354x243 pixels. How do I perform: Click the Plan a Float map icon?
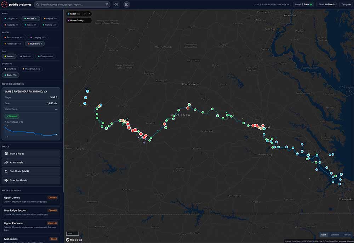(7, 153)
